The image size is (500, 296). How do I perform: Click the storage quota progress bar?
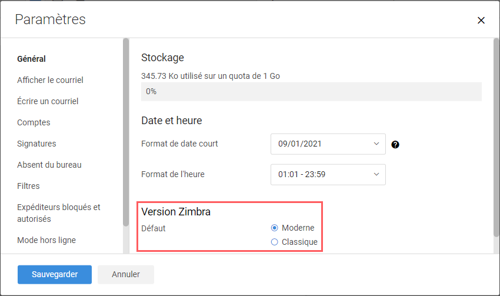[311, 92]
